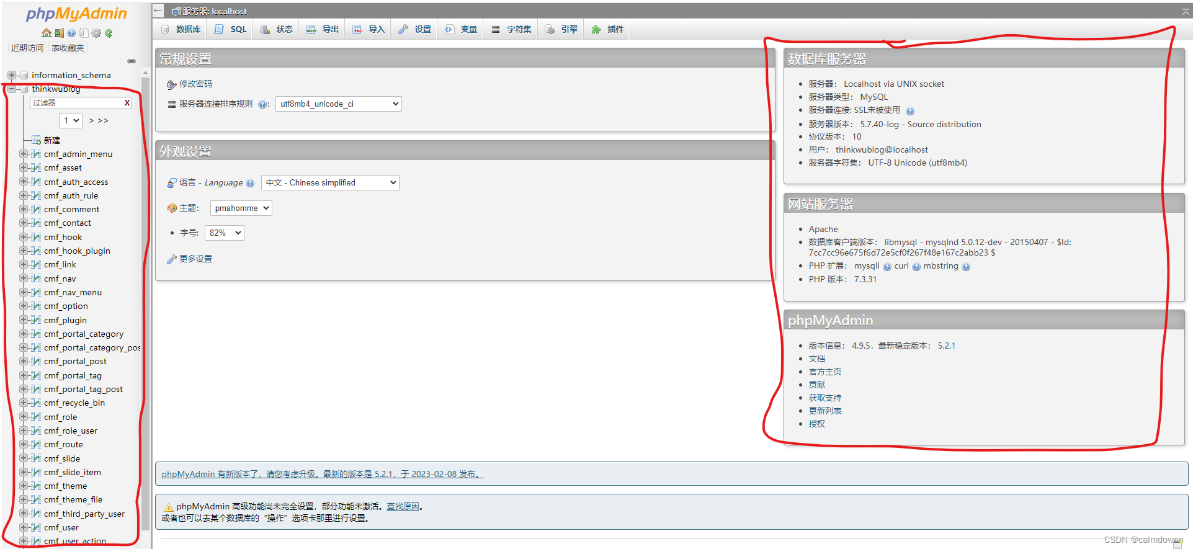Reload navigation panel with green refresh icon
1193x549 pixels.
109,33
